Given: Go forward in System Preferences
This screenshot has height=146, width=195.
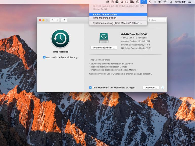Looking at the screenshot, I should (57, 20).
